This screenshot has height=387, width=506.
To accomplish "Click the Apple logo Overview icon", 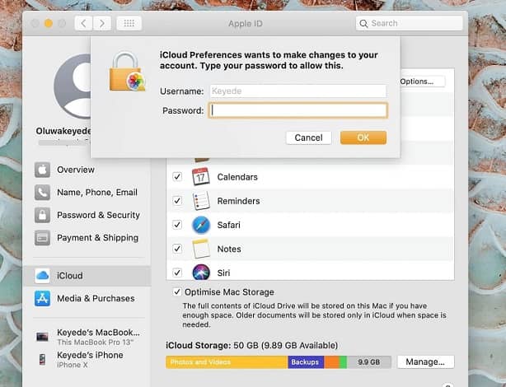I will click(42, 170).
